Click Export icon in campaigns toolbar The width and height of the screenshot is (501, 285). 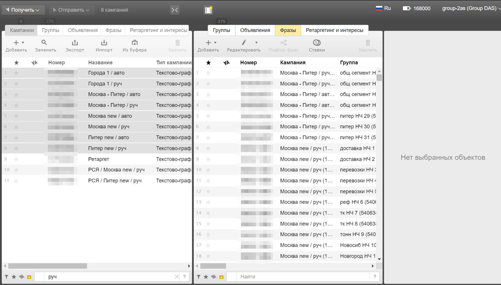point(75,43)
